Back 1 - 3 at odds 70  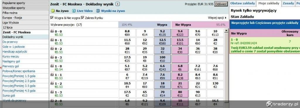click(x=162, y=93)
